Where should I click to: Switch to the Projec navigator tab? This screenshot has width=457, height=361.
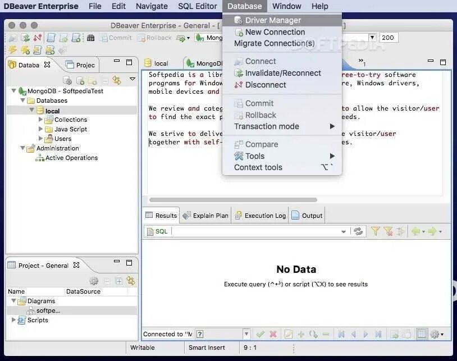pos(80,65)
